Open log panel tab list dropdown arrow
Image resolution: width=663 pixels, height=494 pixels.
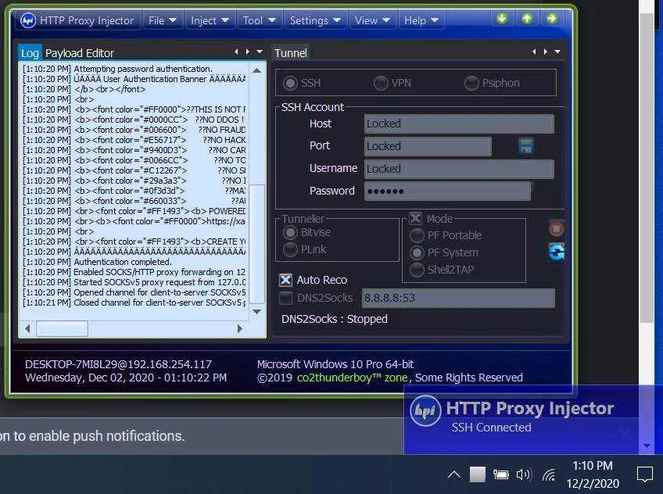(260, 52)
